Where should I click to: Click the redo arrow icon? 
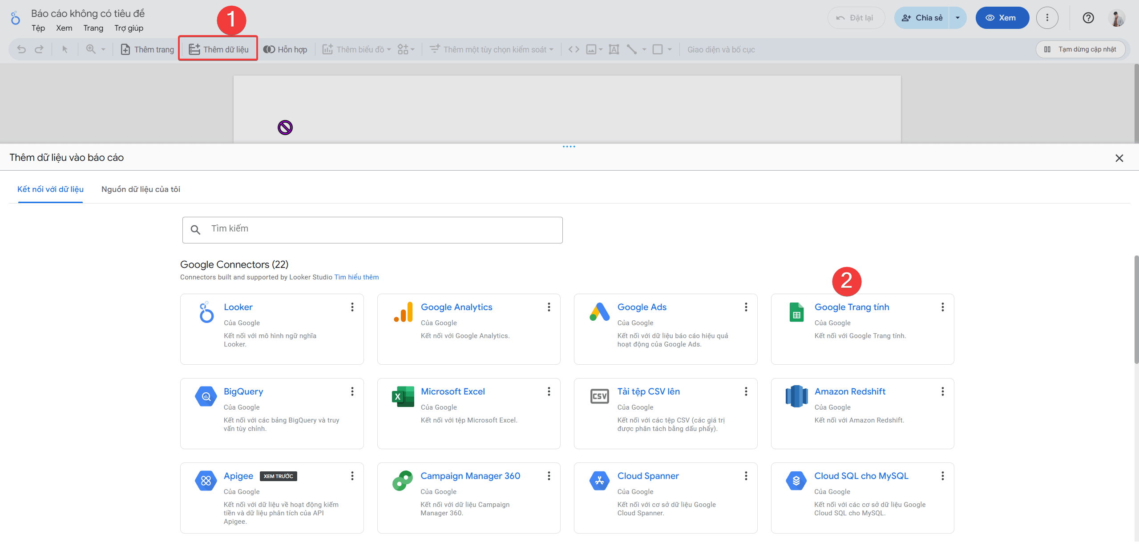(39, 49)
